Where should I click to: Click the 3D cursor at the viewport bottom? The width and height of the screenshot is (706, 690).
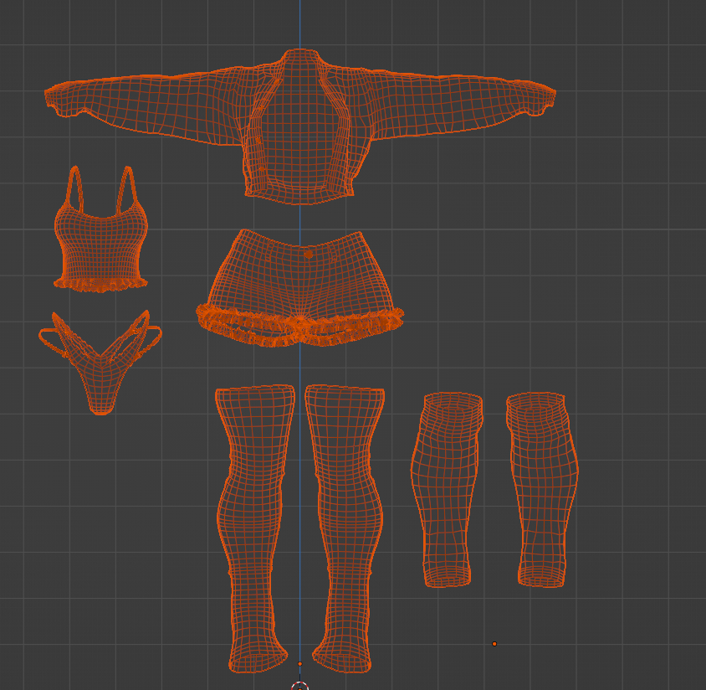tap(299, 687)
